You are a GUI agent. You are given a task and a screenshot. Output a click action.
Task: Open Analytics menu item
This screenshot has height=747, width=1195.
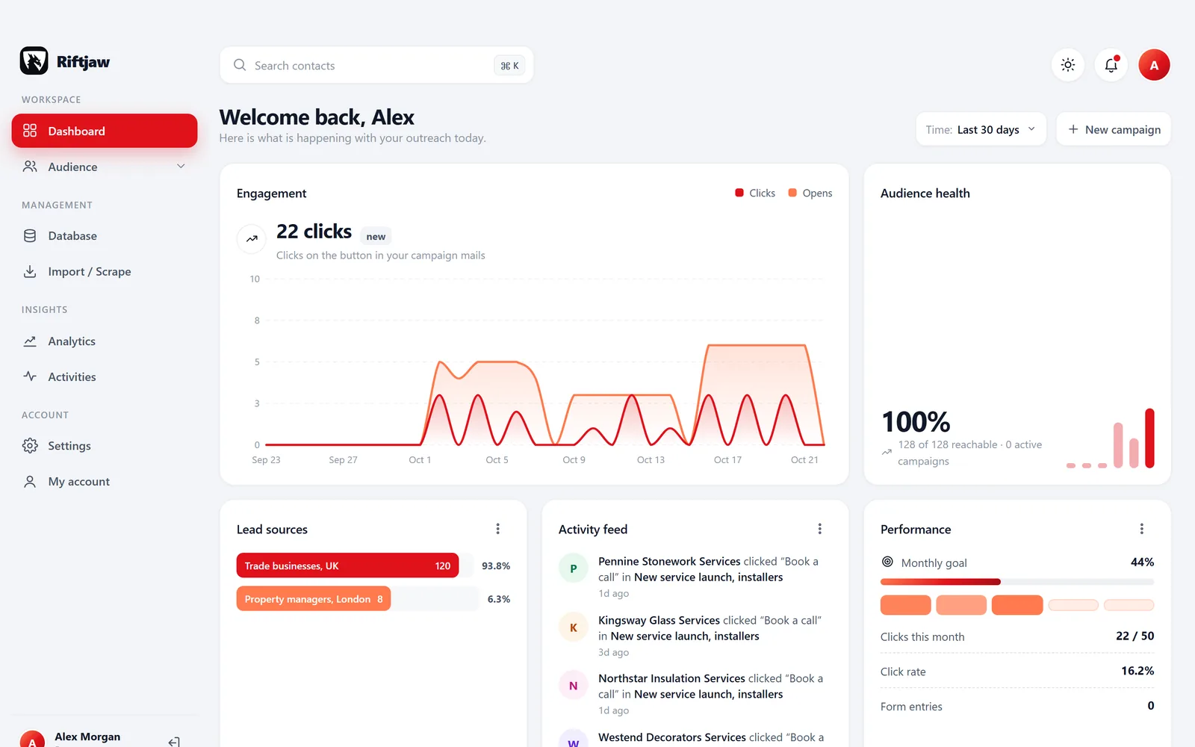105,341
